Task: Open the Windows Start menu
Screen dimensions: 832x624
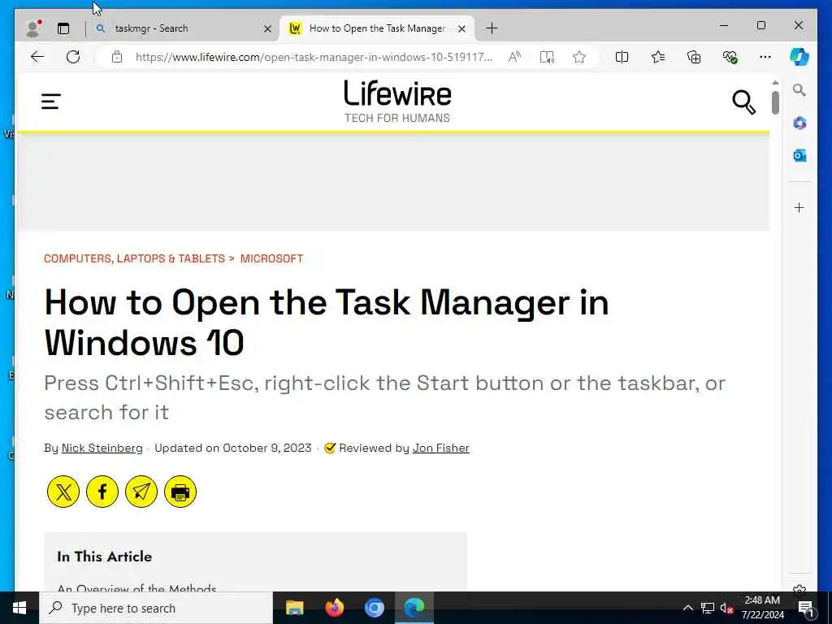Action: (19, 608)
